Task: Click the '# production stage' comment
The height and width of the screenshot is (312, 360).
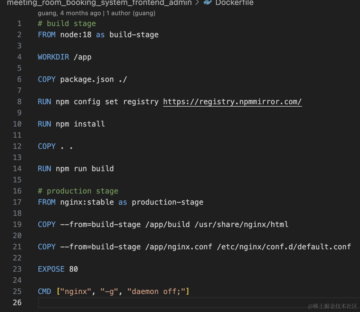Action: tap(78, 191)
